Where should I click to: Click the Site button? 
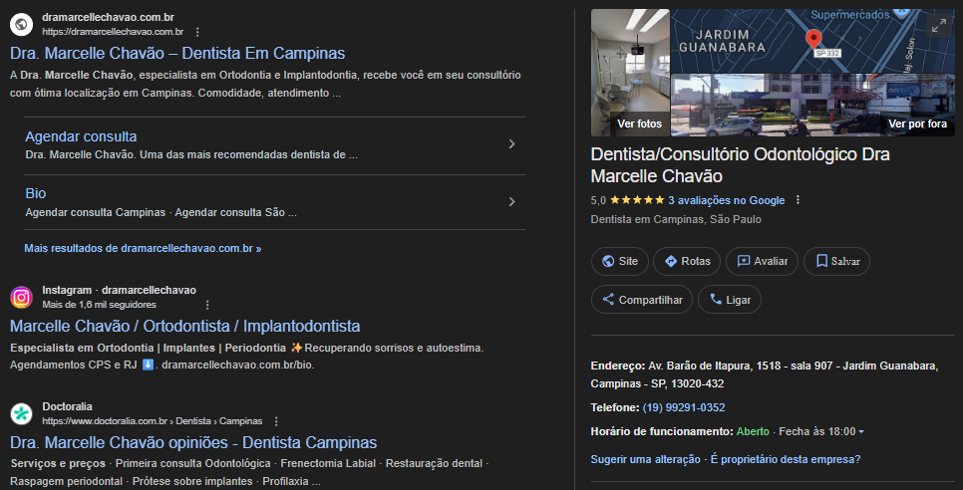coord(619,261)
